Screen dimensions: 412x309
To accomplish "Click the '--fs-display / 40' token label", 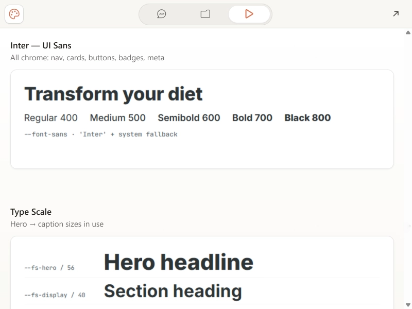I will tap(55, 295).
